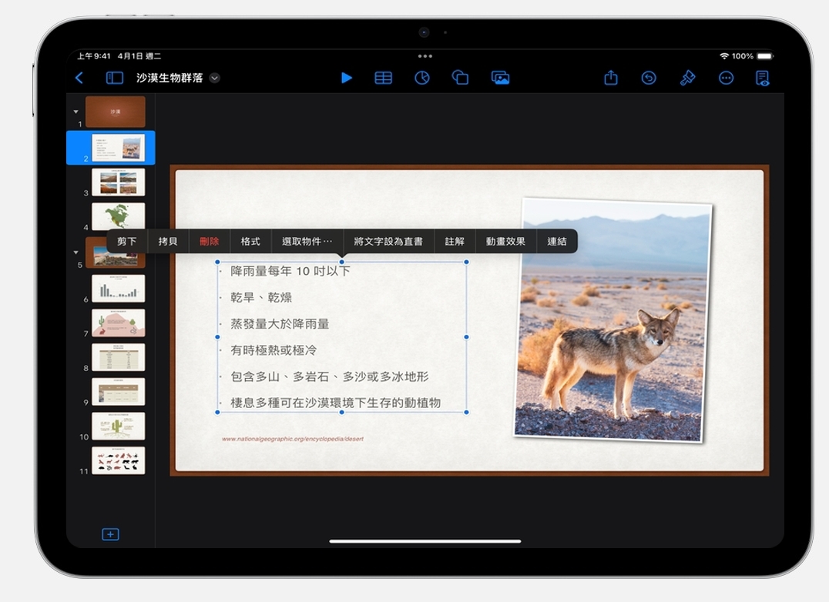Viewport: 829px width, 602px height.
Task: Tap the undo icon
Action: click(649, 78)
